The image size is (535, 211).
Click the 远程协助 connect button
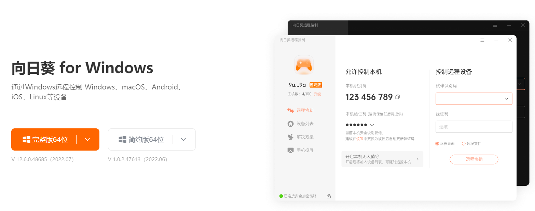[x=474, y=159]
